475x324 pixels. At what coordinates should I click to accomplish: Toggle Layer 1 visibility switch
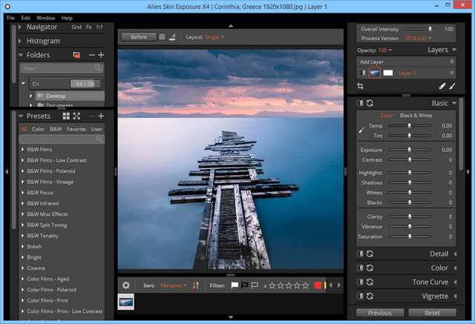point(362,73)
